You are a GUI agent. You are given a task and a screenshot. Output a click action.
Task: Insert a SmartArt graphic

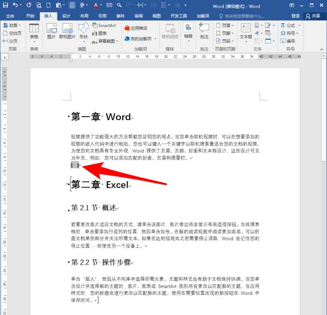[104, 25]
